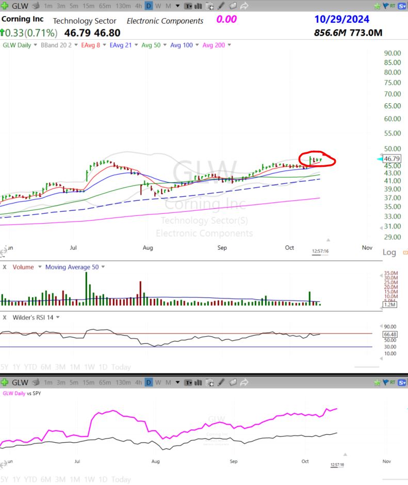Viewport: 408px width, 485px height.
Task: Switch top chart to 4h timeframe
Action: point(138,6)
